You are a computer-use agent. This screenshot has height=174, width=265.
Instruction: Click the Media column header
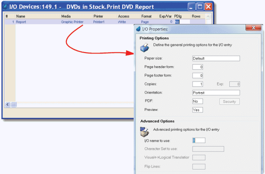[x=66, y=16]
